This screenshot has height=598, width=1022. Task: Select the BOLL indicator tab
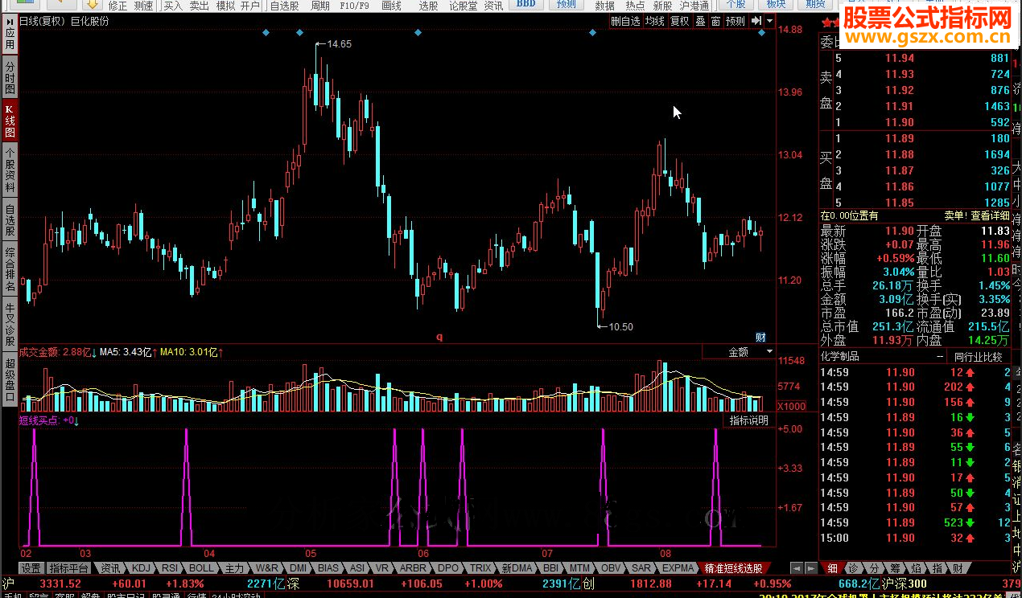click(202, 567)
